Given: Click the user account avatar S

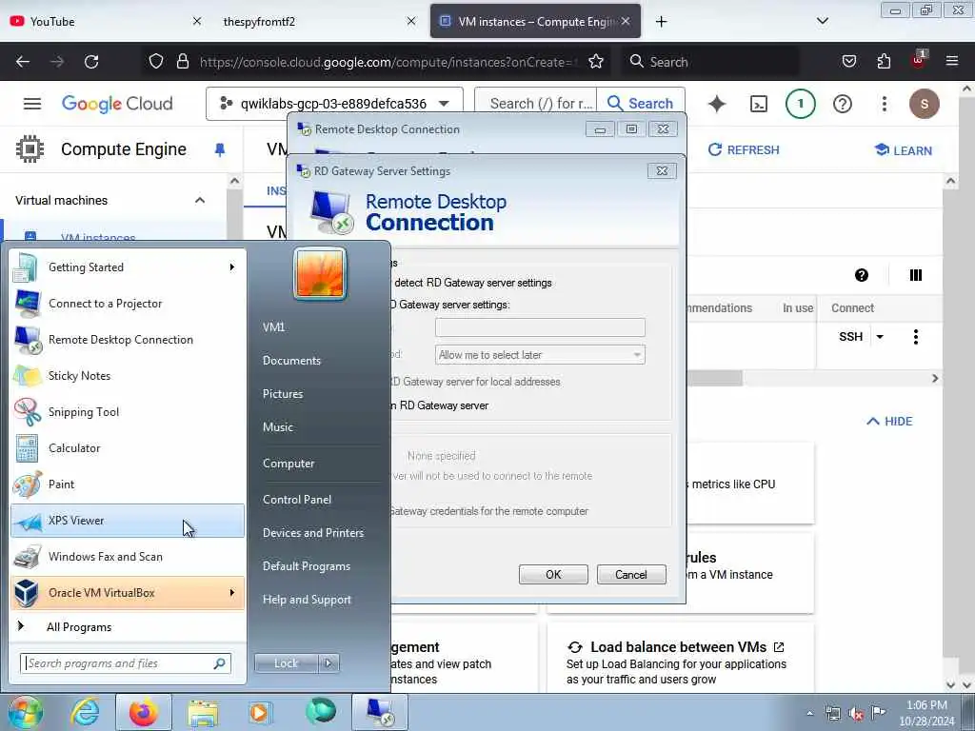Looking at the screenshot, I should click(x=924, y=104).
